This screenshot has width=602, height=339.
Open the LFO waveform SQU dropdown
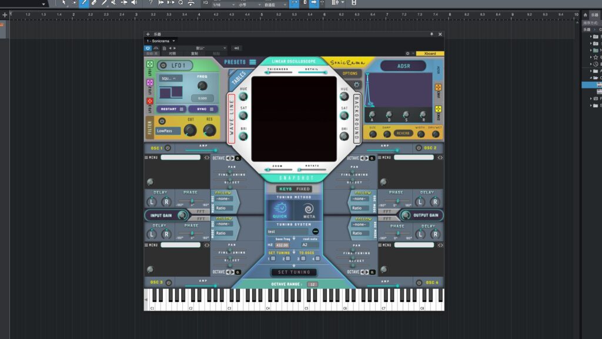pyautogui.click(x=171, y=78)
